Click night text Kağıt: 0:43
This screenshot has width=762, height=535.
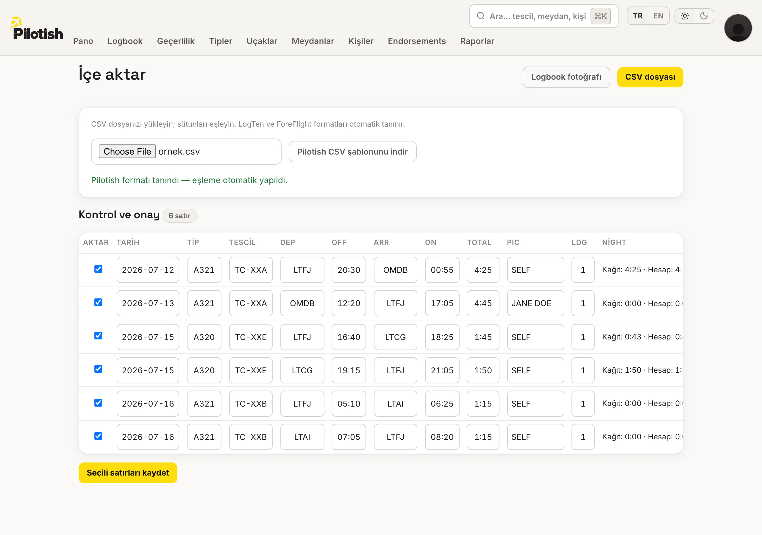click(x=621, y=337)
